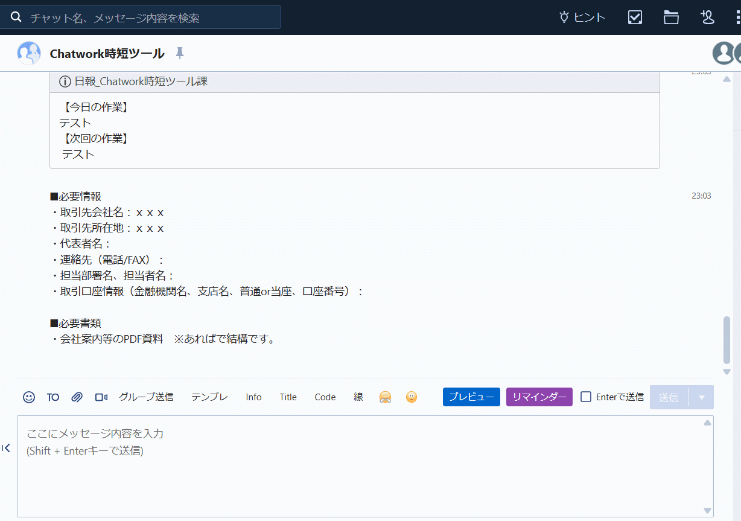Viewport: 741px width, 521px height.
Task: Insert Title tag
Action: [288, 397]
